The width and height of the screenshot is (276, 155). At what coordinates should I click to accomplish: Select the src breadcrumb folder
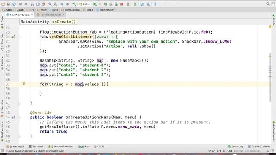[x=30, y=10]
